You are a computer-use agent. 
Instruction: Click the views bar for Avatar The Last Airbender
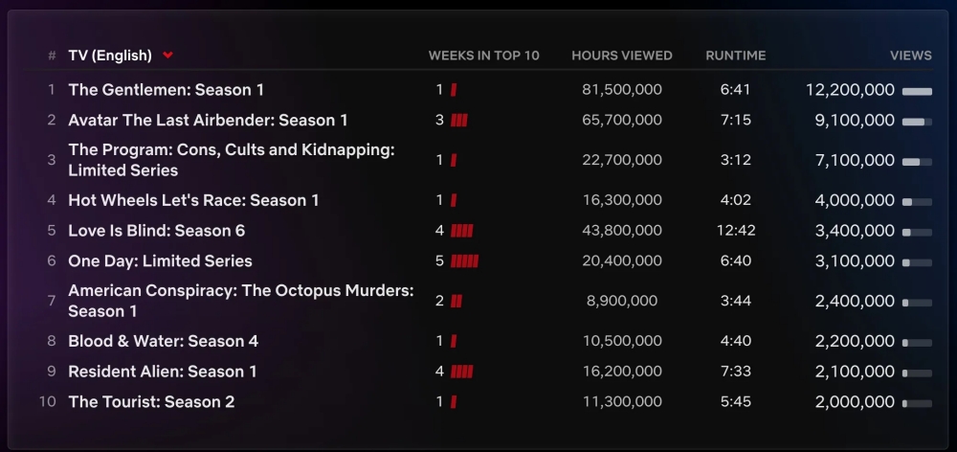point(917,123)
